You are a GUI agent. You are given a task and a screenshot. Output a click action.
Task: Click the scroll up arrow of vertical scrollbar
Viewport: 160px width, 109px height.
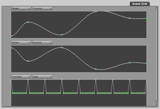coord(157,7)
